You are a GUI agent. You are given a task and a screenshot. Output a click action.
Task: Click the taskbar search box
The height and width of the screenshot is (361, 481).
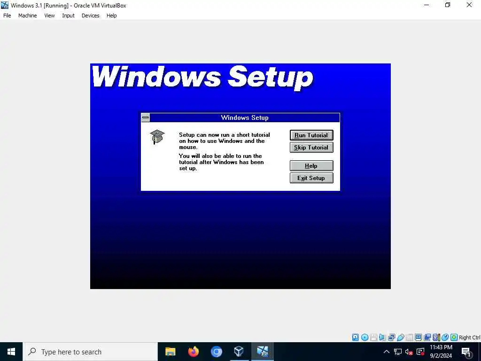coord(90,352)
